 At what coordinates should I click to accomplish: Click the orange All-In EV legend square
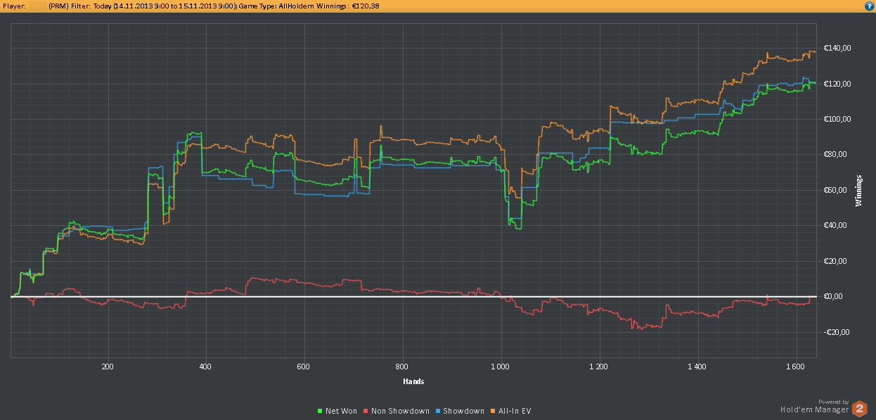pyautogui.click(x=493, y=411)
